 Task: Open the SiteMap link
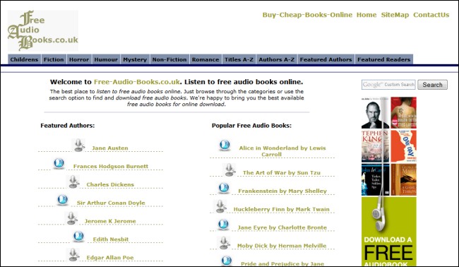[395, 15]
